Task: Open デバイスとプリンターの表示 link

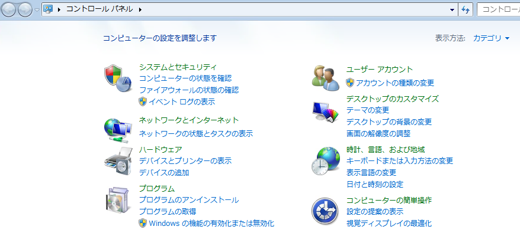Action: coord(185,161)
